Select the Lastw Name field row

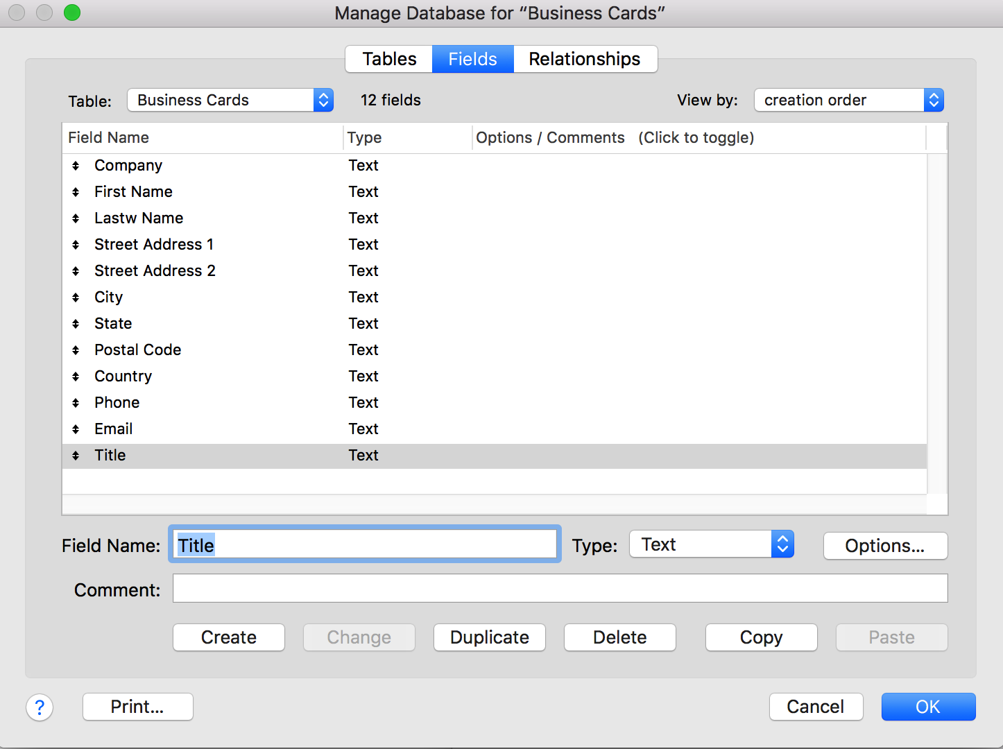click(x=495, y=218)
